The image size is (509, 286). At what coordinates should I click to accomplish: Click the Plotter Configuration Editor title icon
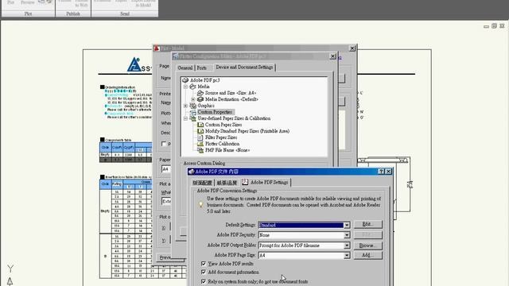(176, 56)
